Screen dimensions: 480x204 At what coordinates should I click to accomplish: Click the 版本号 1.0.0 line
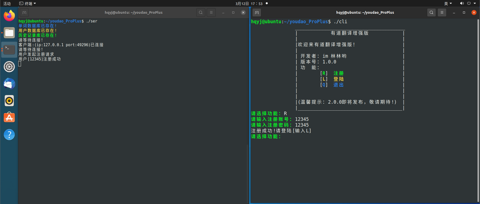(x=318, y=62)
